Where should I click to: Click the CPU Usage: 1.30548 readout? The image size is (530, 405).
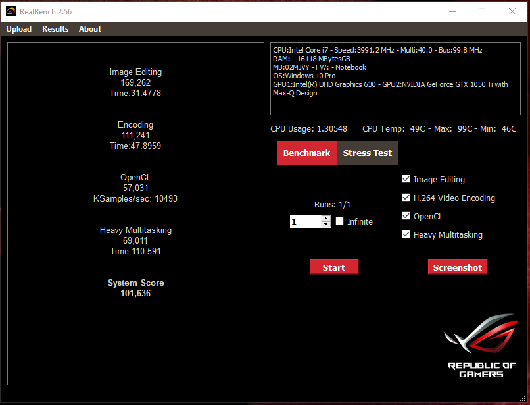coord(308,129)
